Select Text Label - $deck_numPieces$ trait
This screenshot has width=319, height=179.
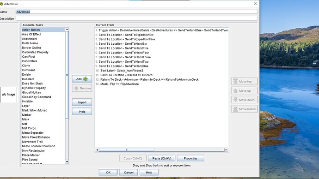pos(162,71)
